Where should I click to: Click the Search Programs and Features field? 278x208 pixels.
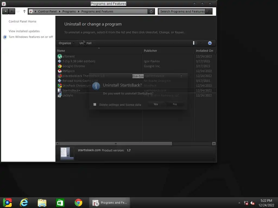182,11
